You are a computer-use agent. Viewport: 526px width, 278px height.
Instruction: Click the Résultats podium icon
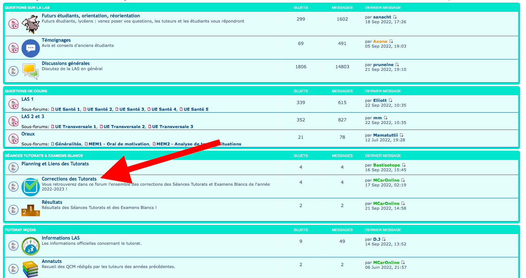point(30,210)
